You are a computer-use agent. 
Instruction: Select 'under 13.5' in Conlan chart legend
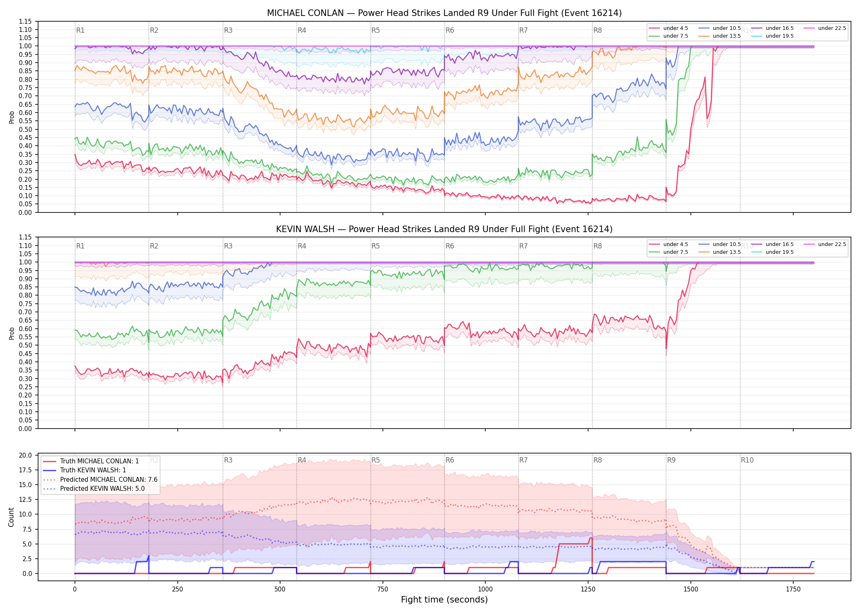(720, 36)
